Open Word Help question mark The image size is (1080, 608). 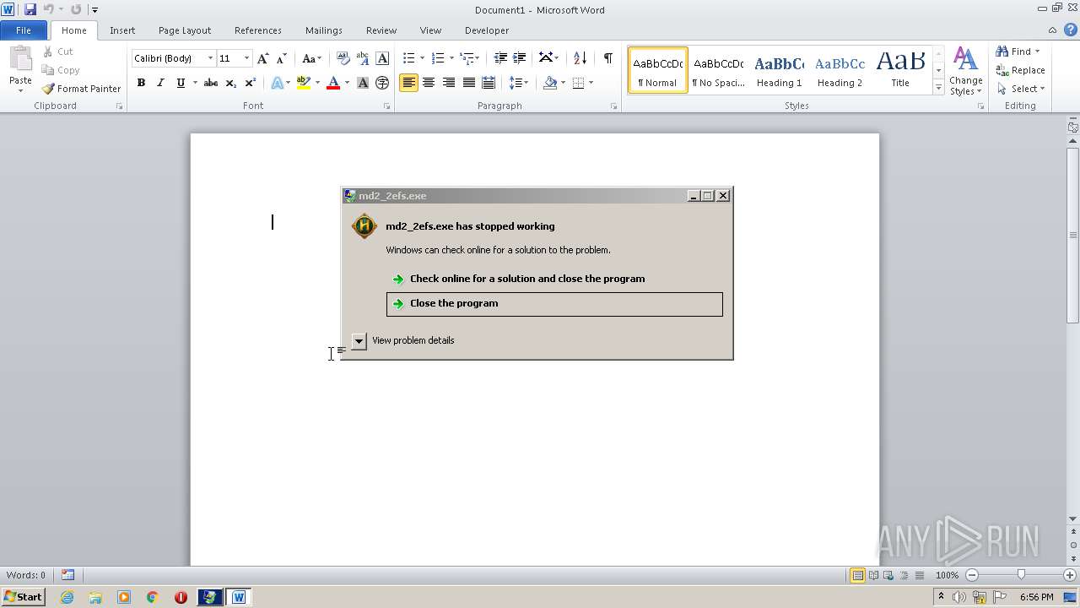[1071, 30]
